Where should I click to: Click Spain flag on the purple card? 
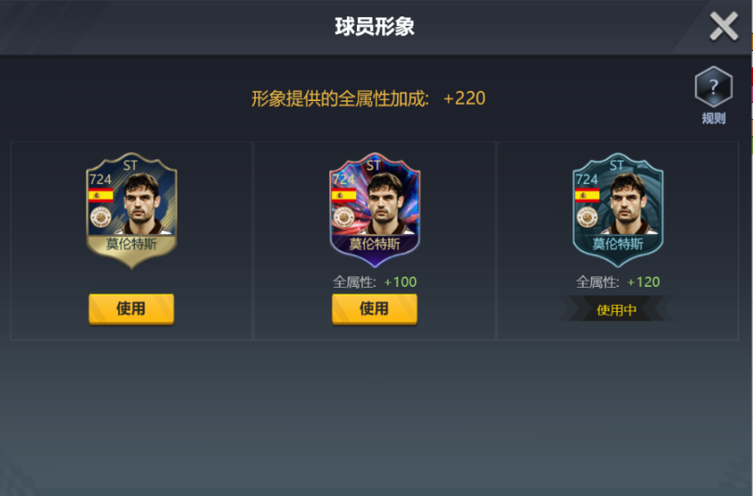coord(344,195)
